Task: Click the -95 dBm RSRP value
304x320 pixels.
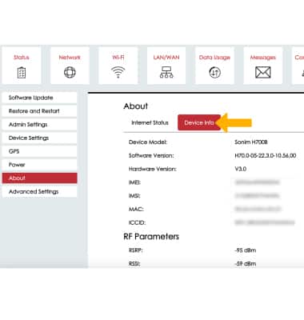Action: pos(246,250)
